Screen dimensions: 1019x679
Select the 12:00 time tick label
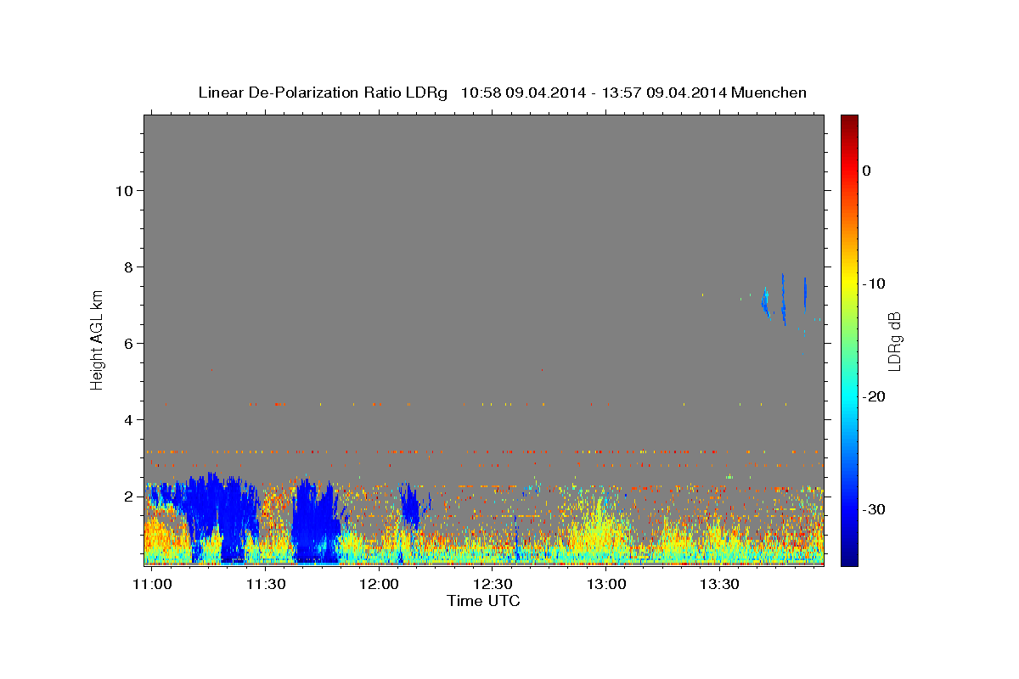379,585
